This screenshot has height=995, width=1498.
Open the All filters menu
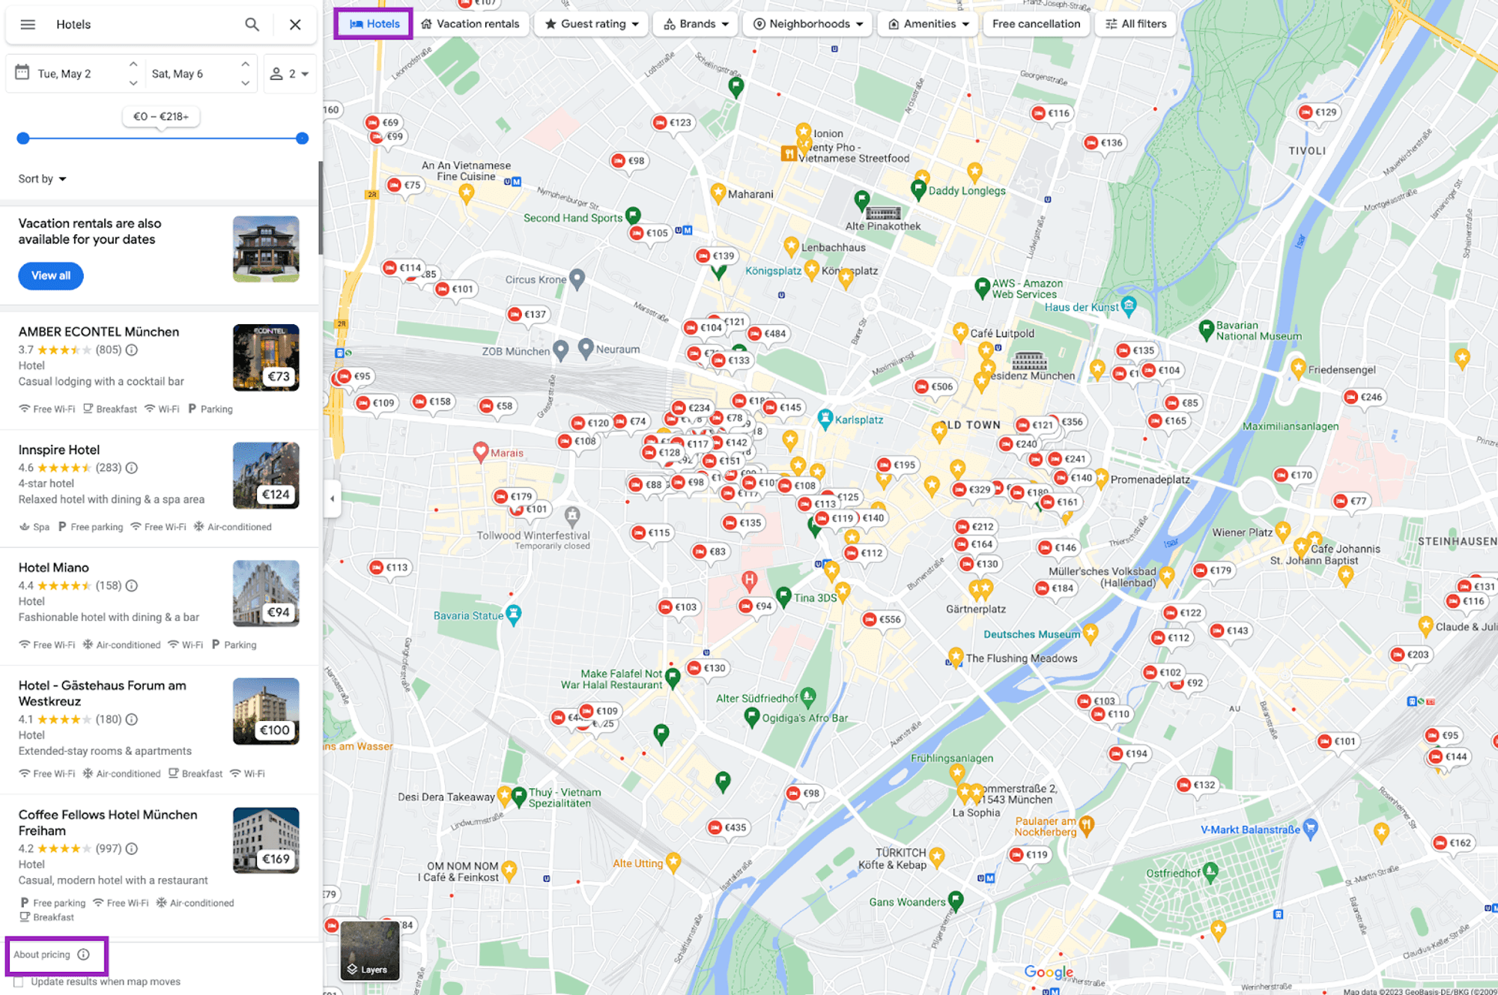[1135, 24]
